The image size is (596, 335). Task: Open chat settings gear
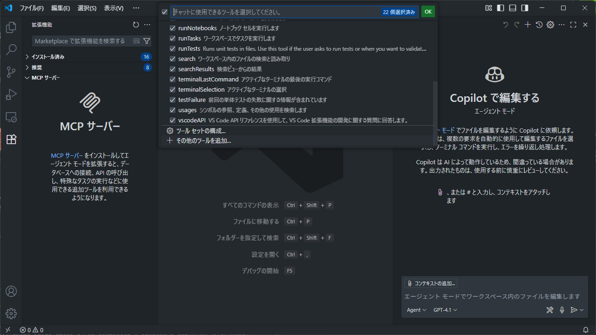(x=550, y=25)
